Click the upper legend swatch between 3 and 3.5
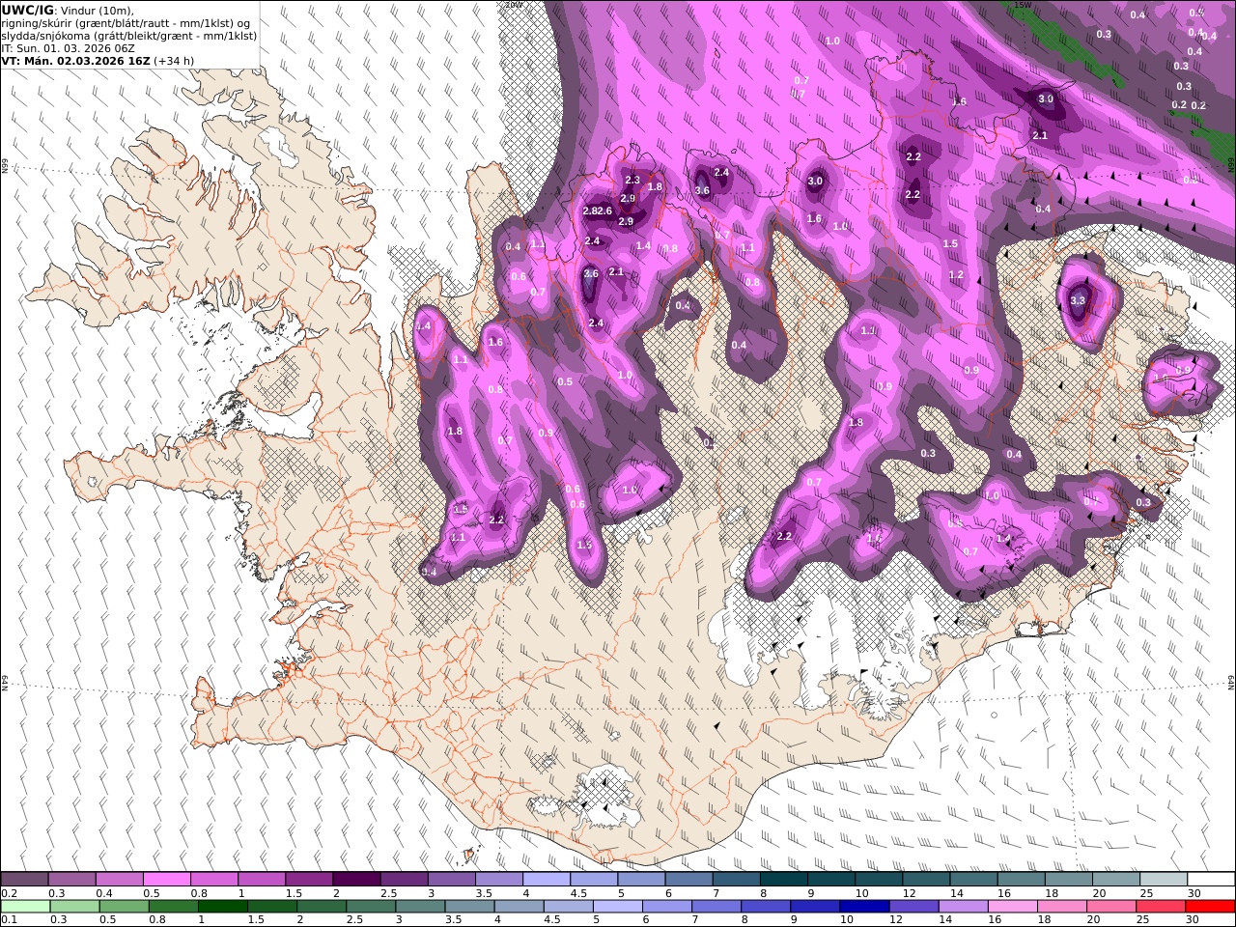Screen dimensions: 1236x927 click(451, 879)
